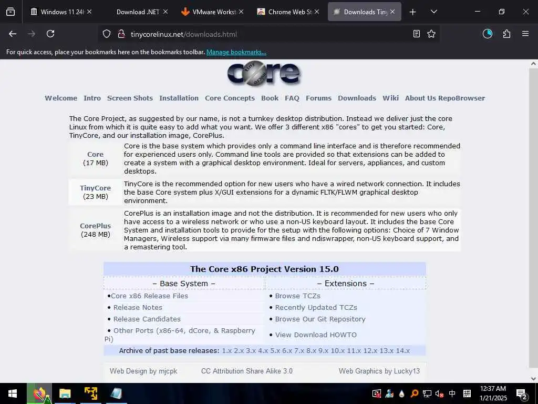
Task: Open Browse TCZs link
Action: 298,296
